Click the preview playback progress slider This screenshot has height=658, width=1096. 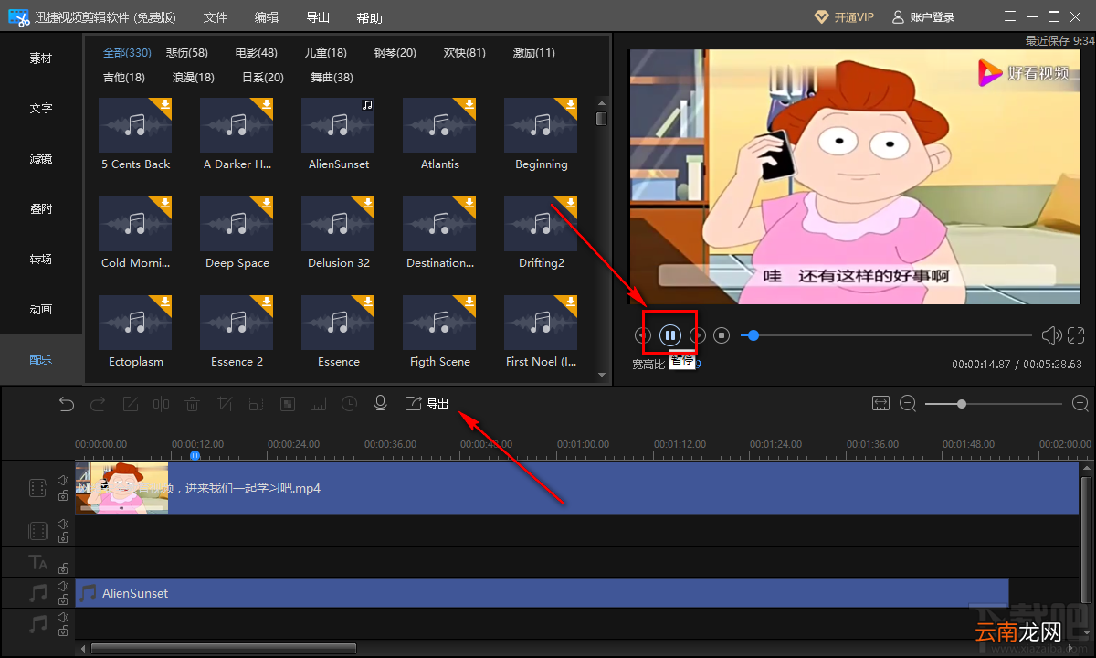(886, 335)
